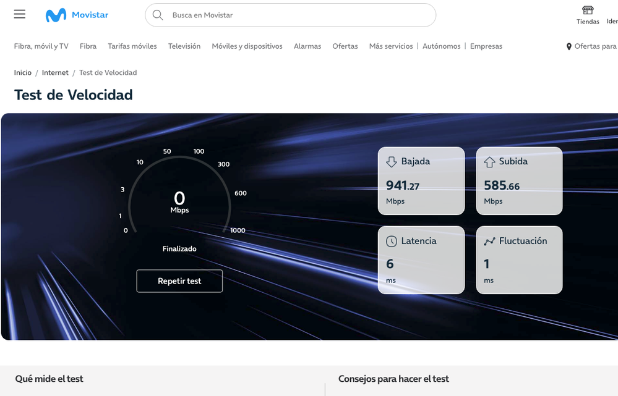Screen dimensions: 618x396
Task: Click the Bajada download arrow icon
Action: coord(391,162)
